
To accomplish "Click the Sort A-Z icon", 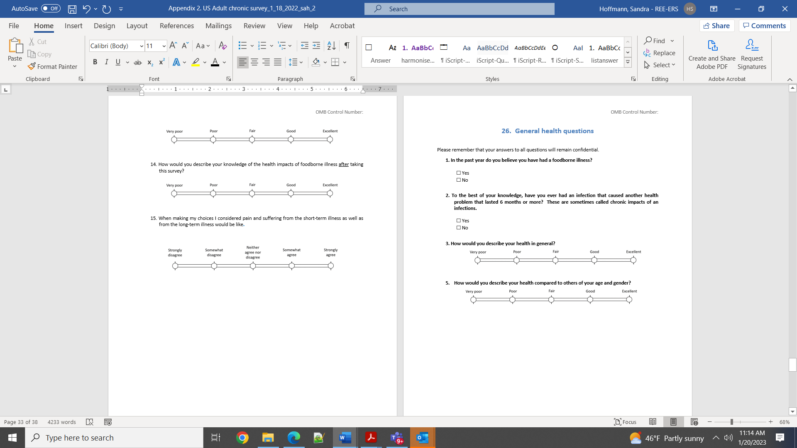I will pyautogui.click(x=331, y=46).
